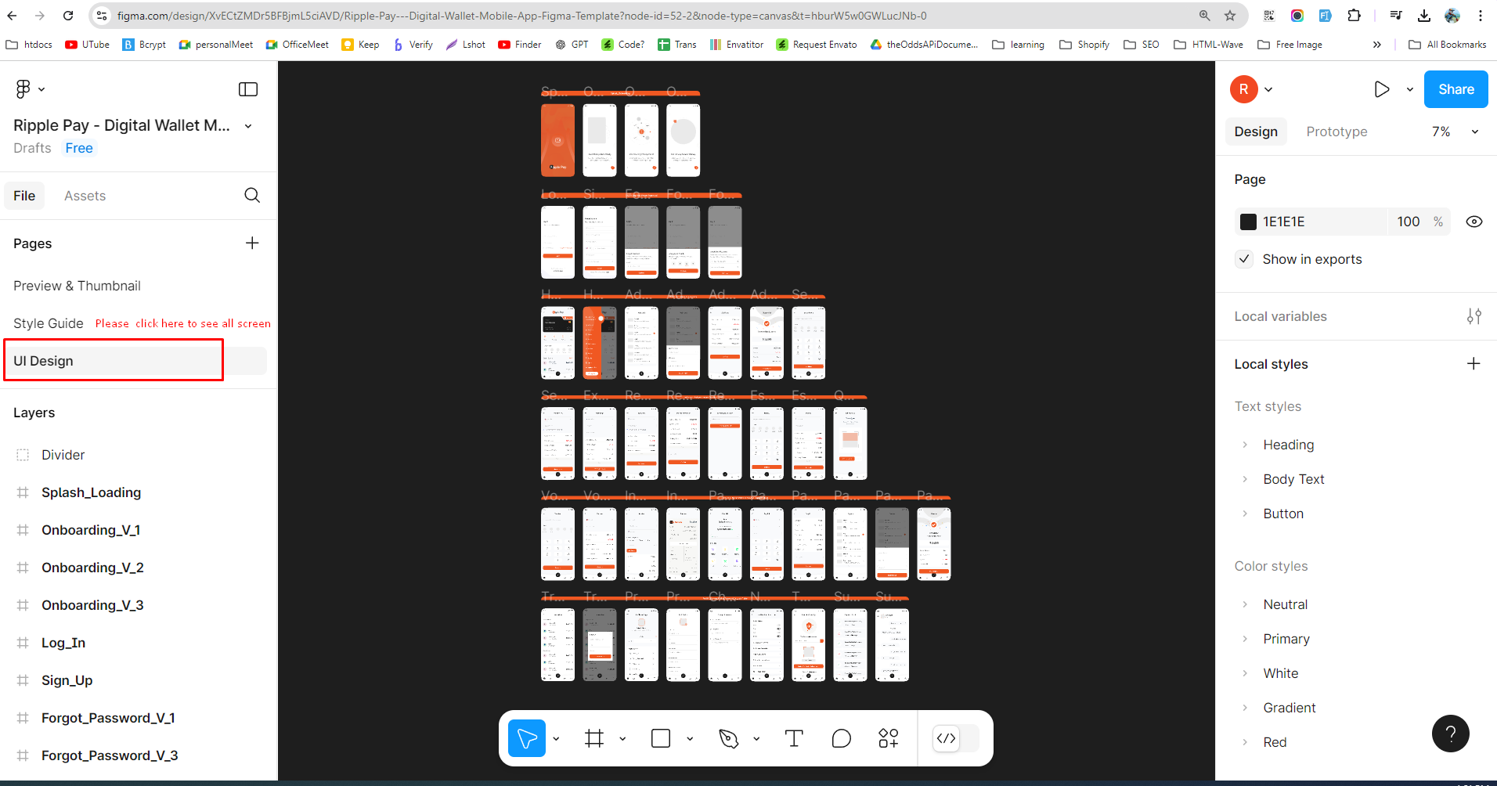
Task: Switch to the Assets tab
Action: click(85, 196)
